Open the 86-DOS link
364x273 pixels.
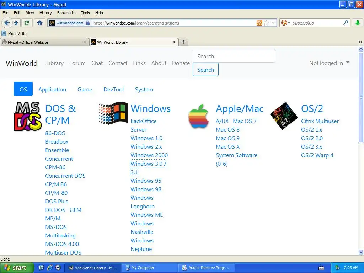(x=55, y=133)
